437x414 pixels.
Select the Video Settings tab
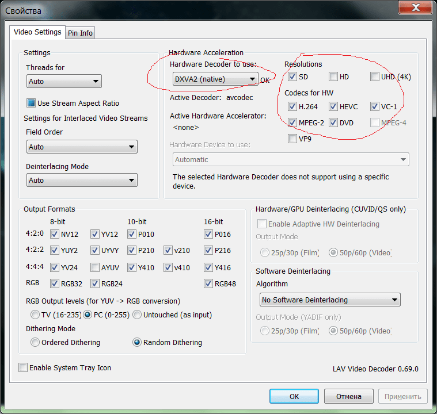[x=37, y=32]
